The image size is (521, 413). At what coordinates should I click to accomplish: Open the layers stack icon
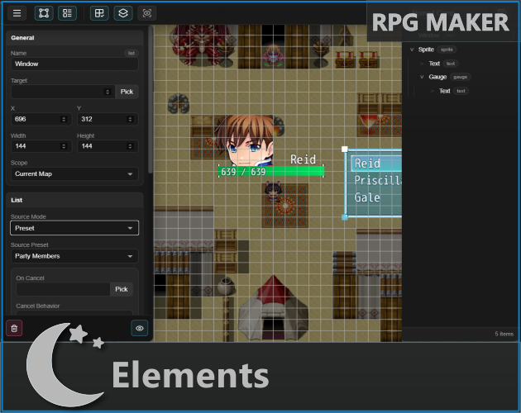point(123,13)
